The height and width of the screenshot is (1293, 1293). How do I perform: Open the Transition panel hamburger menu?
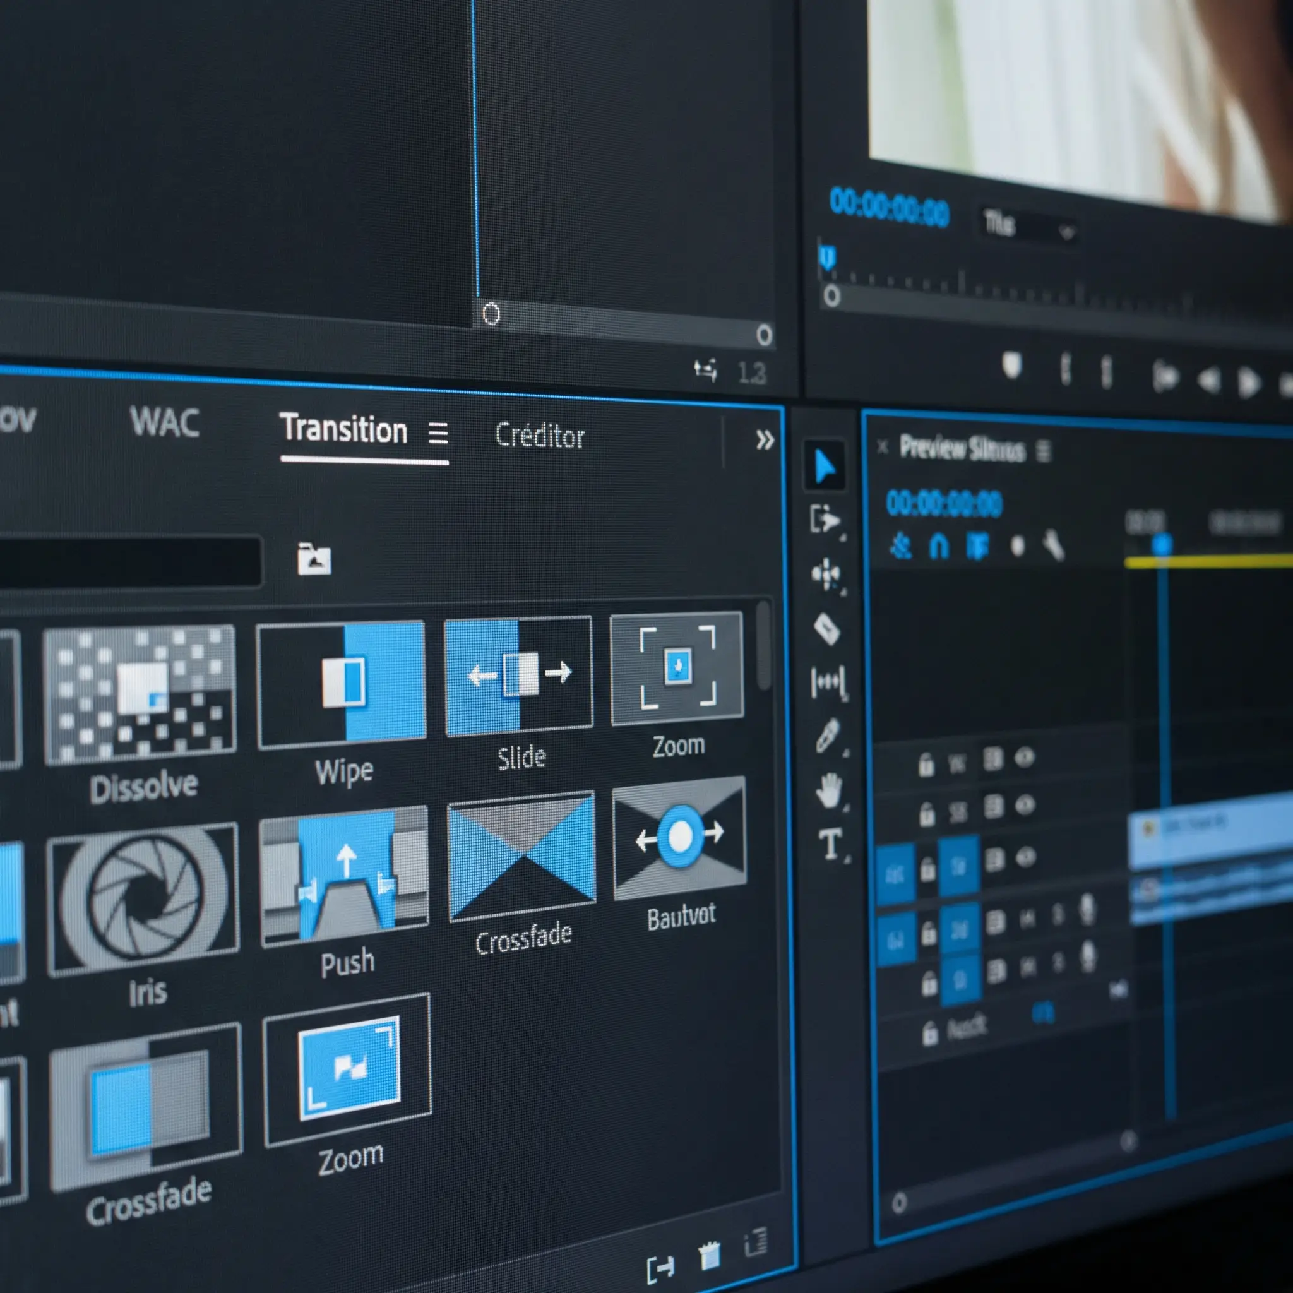(438, 434)
